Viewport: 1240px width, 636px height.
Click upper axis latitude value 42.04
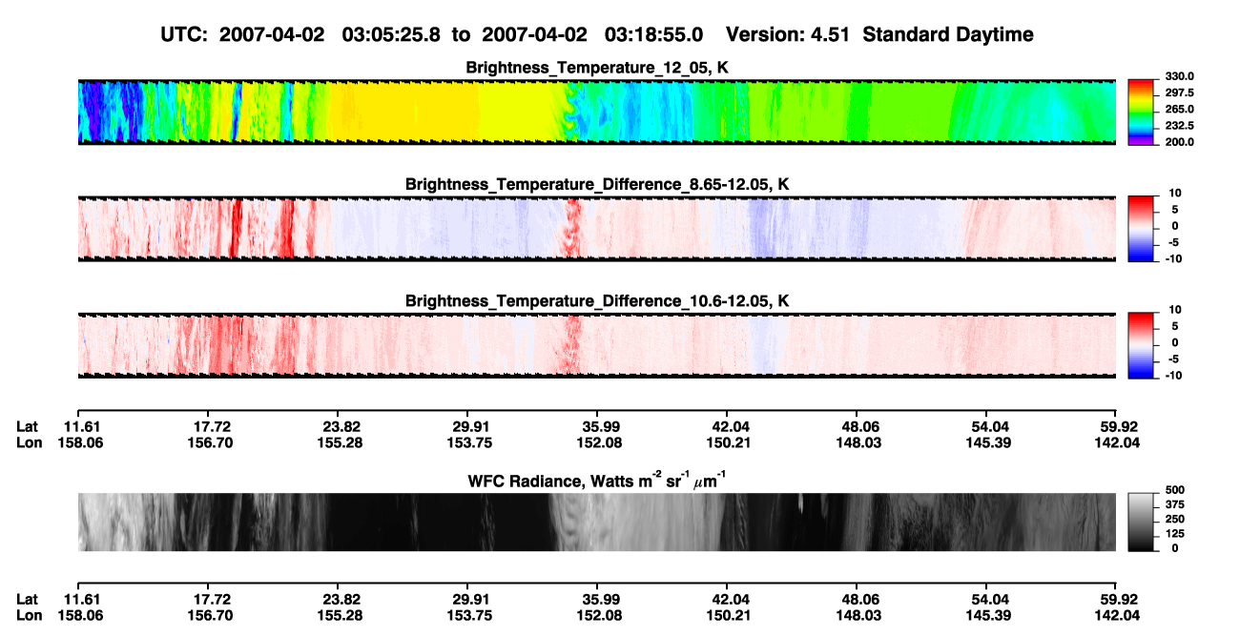pyautogui.click(x=728, y=426)
